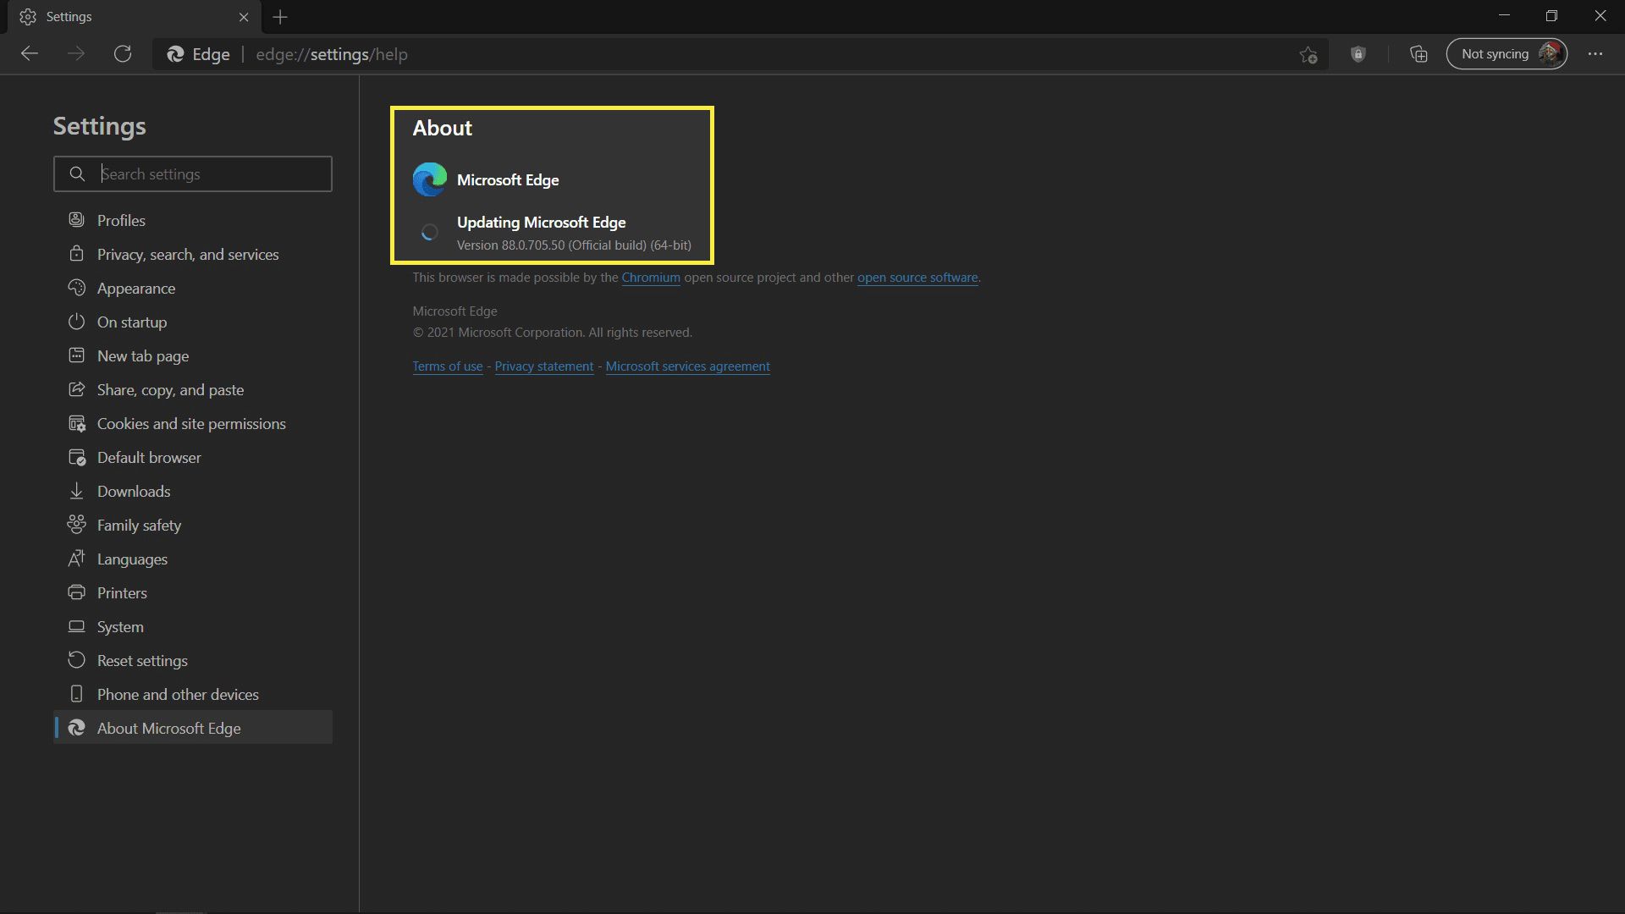Viewport: 1625px width, 914px height.
Task: Toggle Not syncing account button
Action: (1507, 53)
